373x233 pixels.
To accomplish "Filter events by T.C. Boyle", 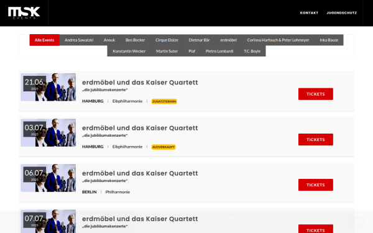I will [252, 51].
